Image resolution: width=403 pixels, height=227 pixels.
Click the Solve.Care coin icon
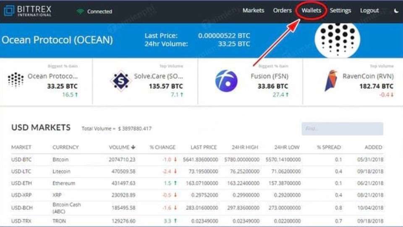[x=121, y=81]
